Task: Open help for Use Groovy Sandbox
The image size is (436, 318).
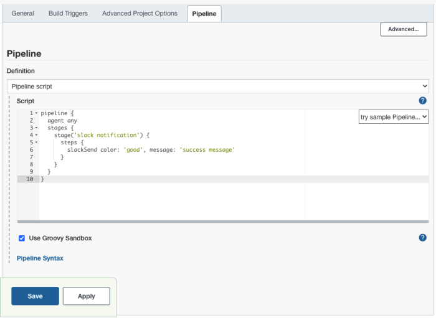Action: click(x=422, y=238)
